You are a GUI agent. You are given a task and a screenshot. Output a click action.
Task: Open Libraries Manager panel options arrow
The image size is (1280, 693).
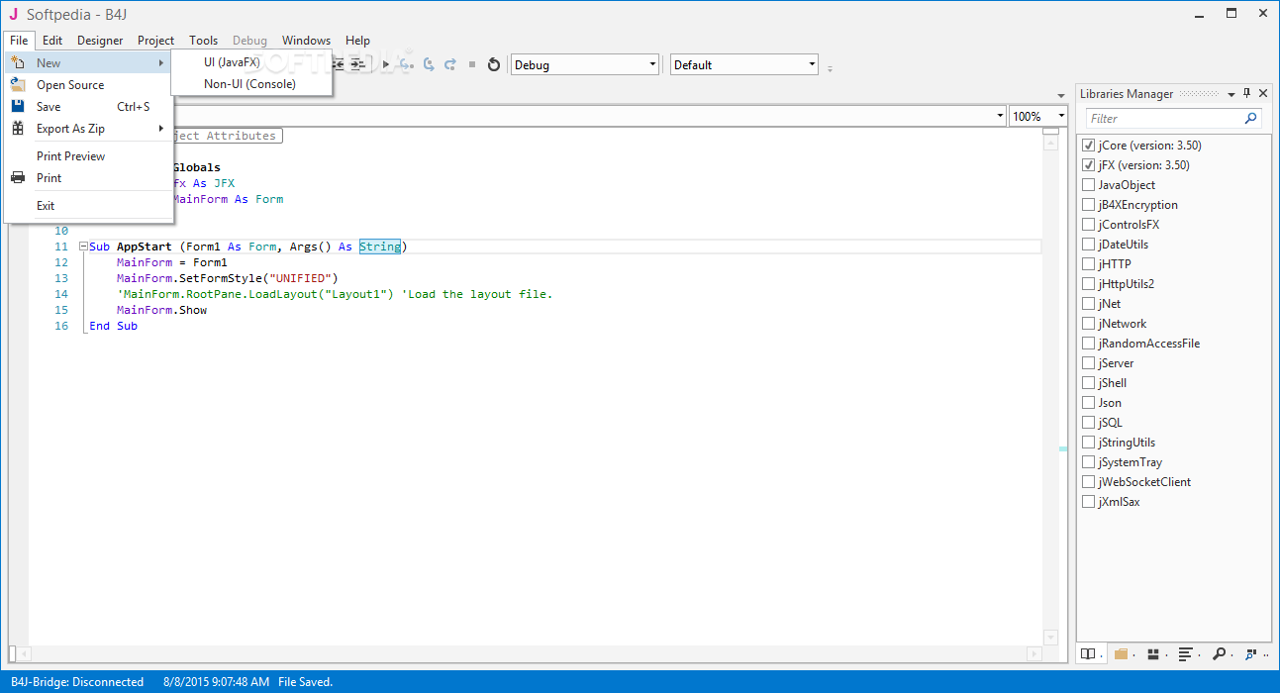click(x=1231, y=94)
